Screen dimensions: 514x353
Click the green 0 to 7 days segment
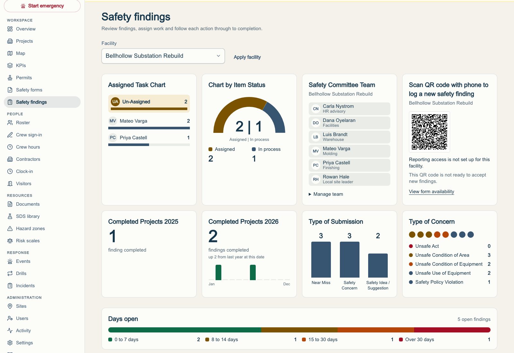click(185, 330)
